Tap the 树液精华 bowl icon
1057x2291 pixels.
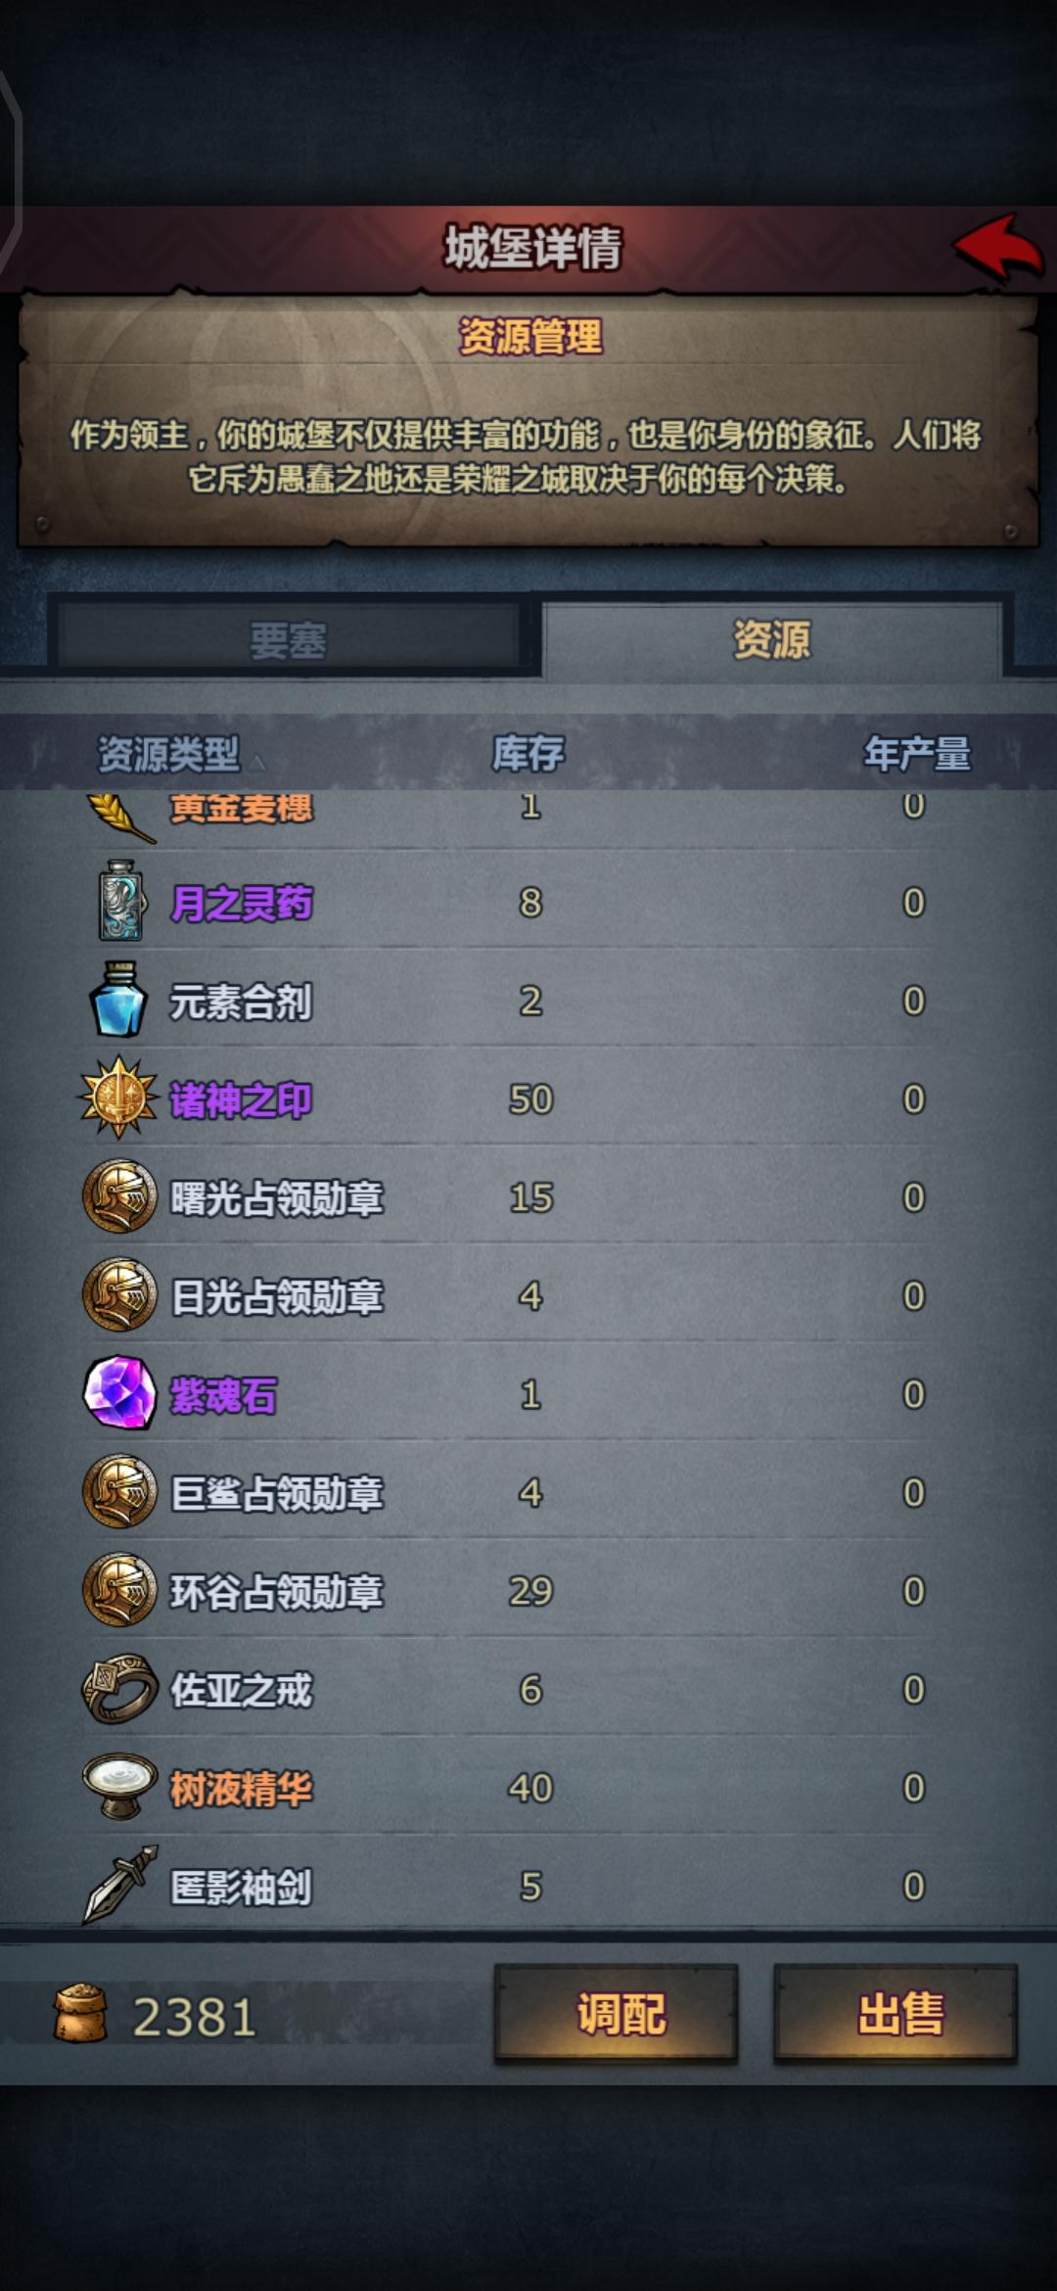[119, 1786]
